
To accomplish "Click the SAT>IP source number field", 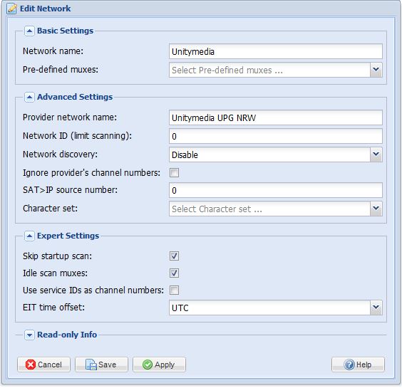I will (276, 190).
